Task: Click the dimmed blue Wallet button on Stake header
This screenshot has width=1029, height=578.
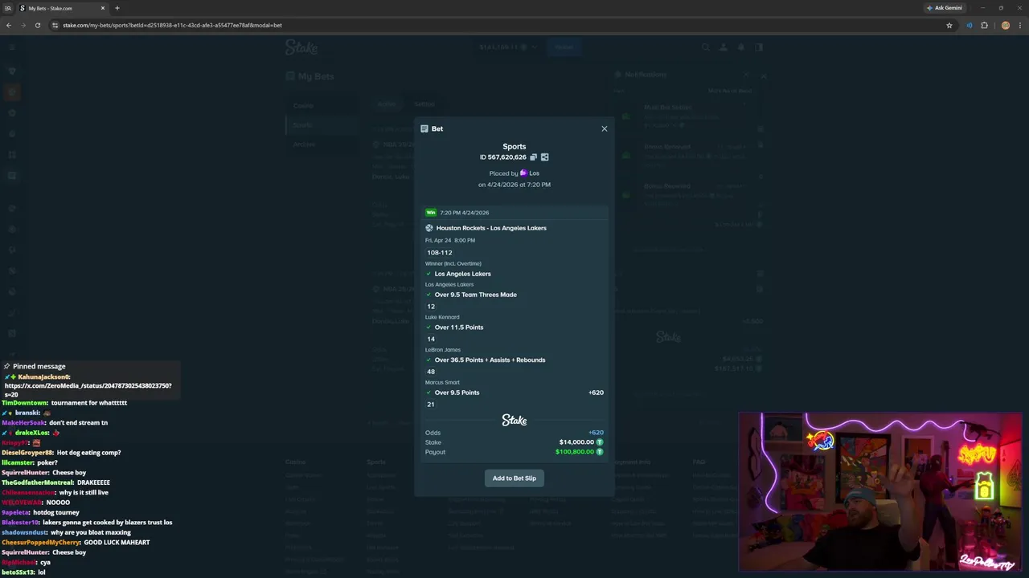Action: click(x=564, y=47)
